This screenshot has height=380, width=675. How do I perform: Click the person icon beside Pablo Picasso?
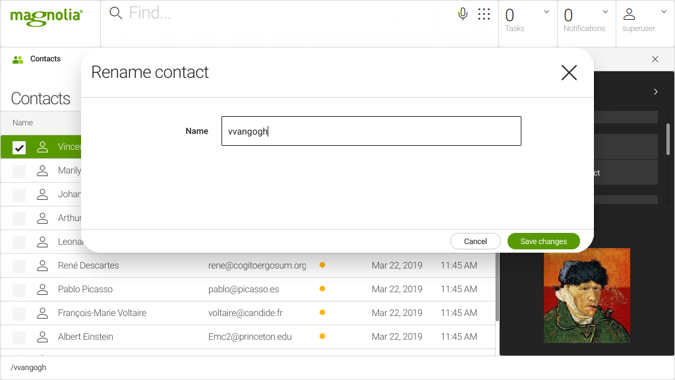coord(42,289)
